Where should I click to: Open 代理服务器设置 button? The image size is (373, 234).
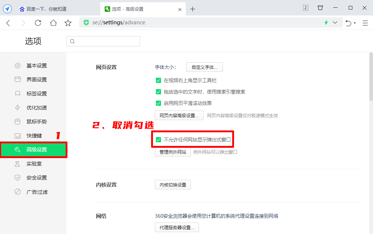point(177,227)
